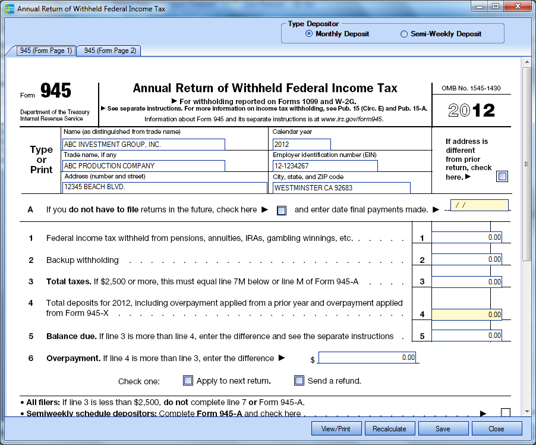The width and height of the screenshot is (536, 445).
Task: Click the line 4 Total deposits field
Action: coord(466,314)
